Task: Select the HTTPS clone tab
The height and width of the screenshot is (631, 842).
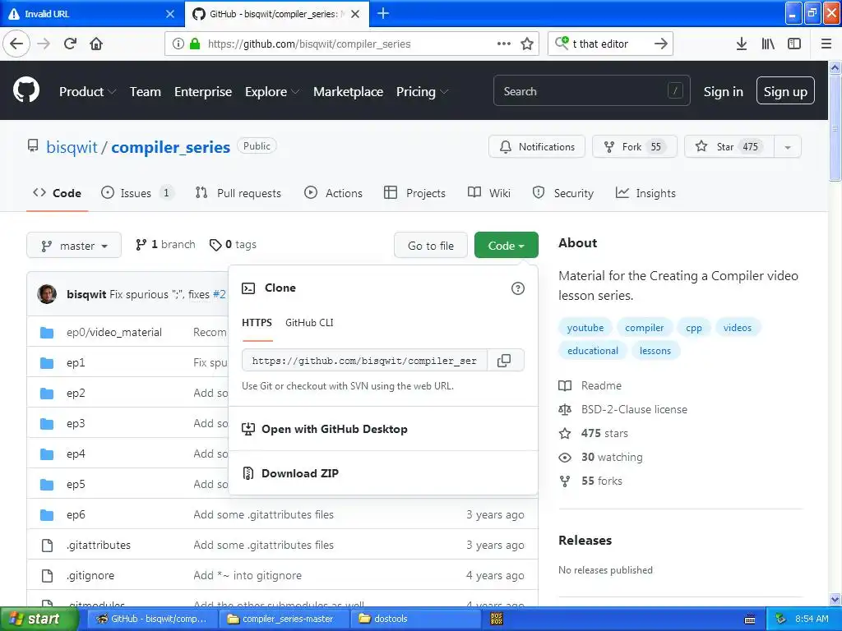Action: pos(257,322)
